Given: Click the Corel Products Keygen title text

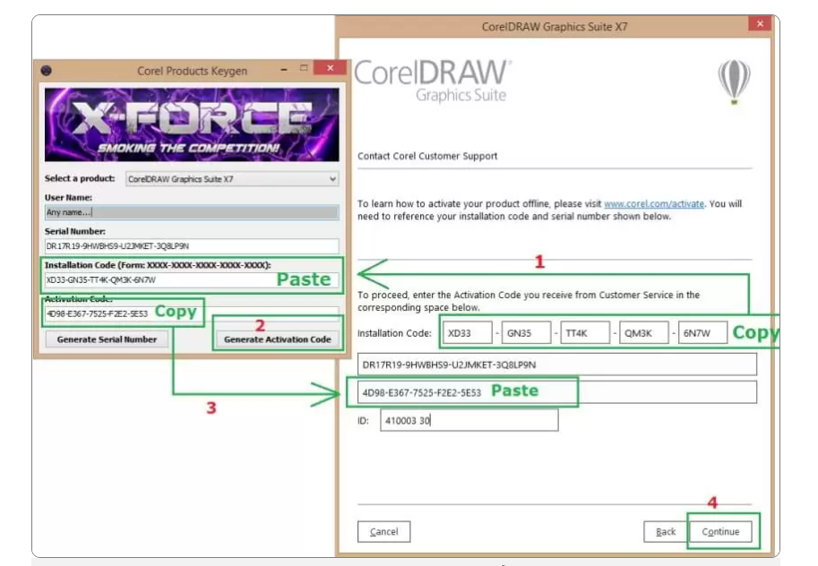Looking at the screenshot, I should point(192,71).
